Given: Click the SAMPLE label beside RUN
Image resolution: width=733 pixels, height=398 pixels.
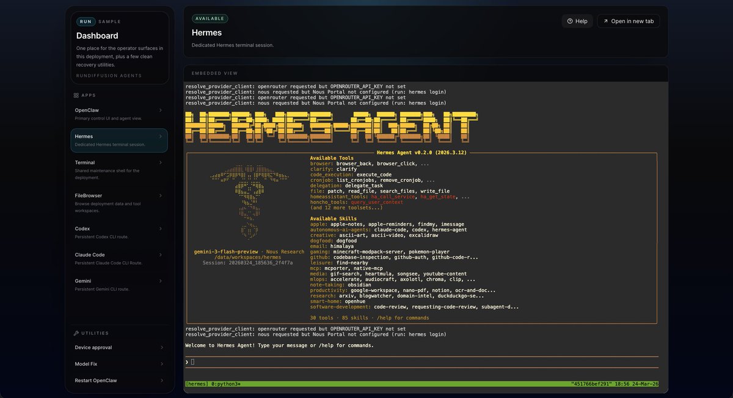Looking at the screenshot, I should point(110,21).
